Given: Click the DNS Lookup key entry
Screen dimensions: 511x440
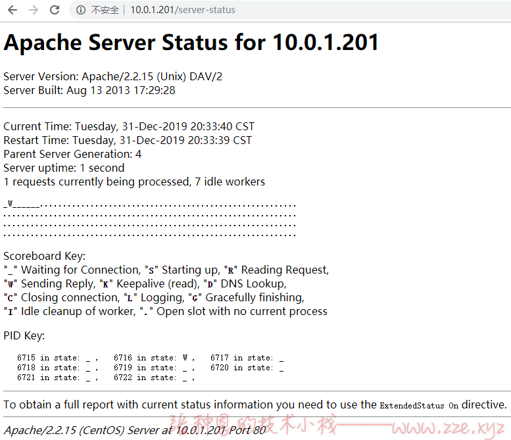Looking at the screenshot, I should tap(245, 284).
